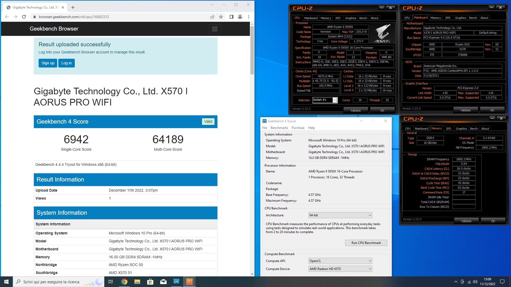Image resolution: width=511 pixels, height=287 pixels.
Task: Open Memory tab in Mainboard CPU-Z window
Action: [435, 18]
